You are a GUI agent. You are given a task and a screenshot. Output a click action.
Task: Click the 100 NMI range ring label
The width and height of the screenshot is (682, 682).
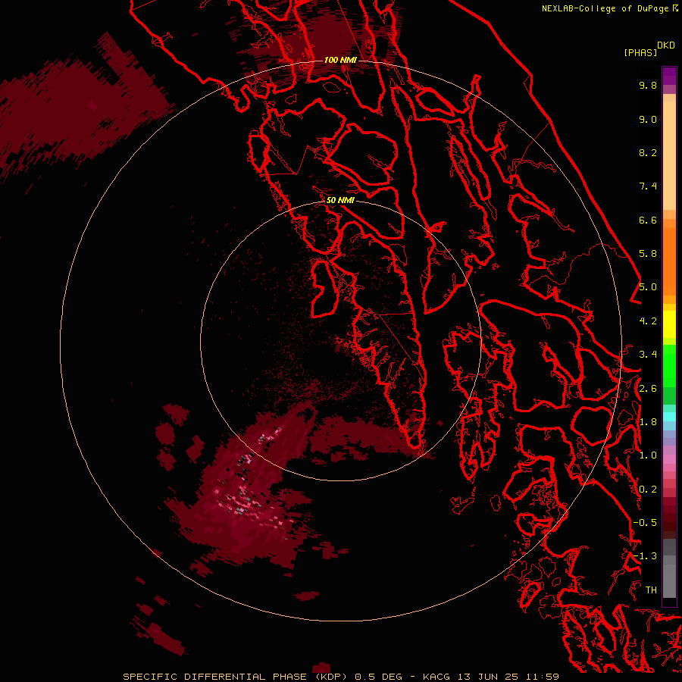[x=340, y=60]
